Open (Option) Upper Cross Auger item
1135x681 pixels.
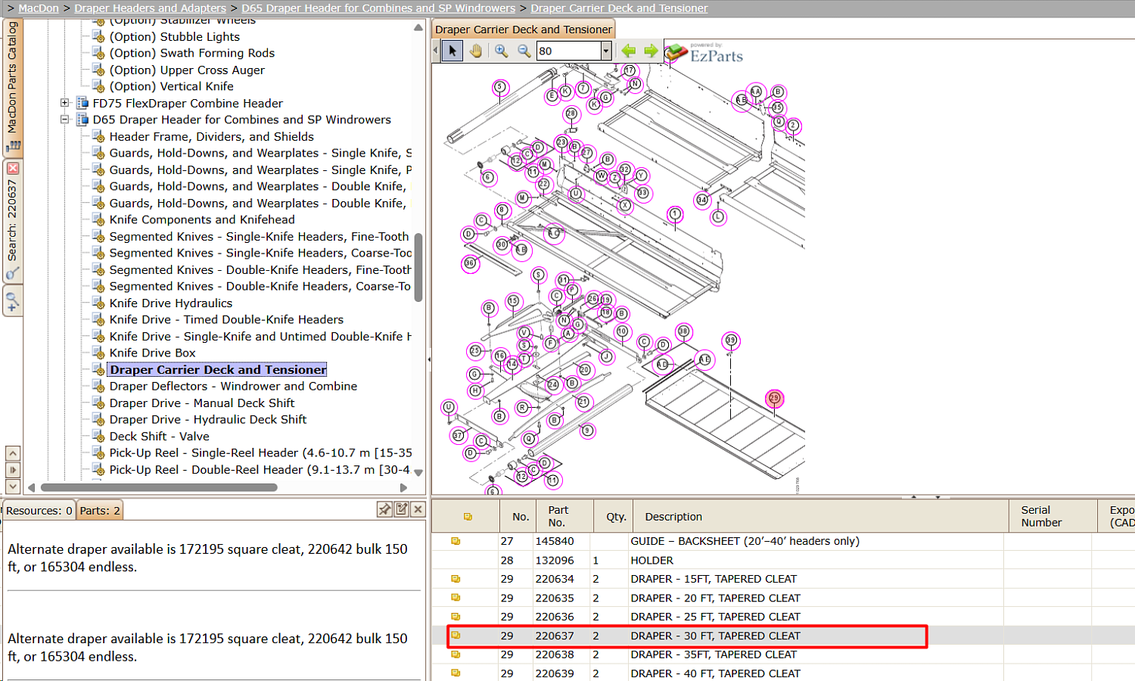(x=187, y=70)
